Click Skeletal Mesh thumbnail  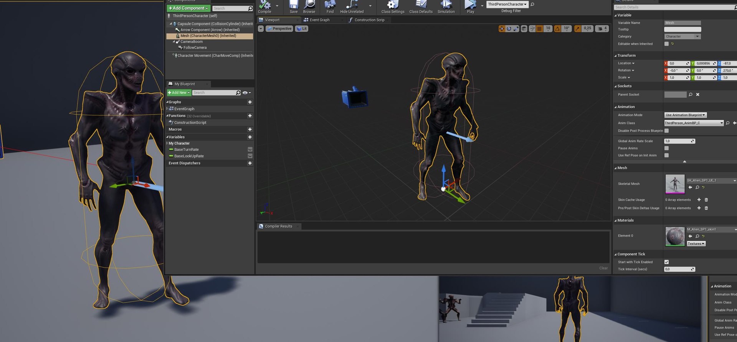[674, 184]
